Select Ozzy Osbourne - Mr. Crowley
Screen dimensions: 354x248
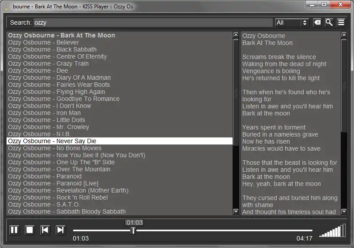point(120,127)
